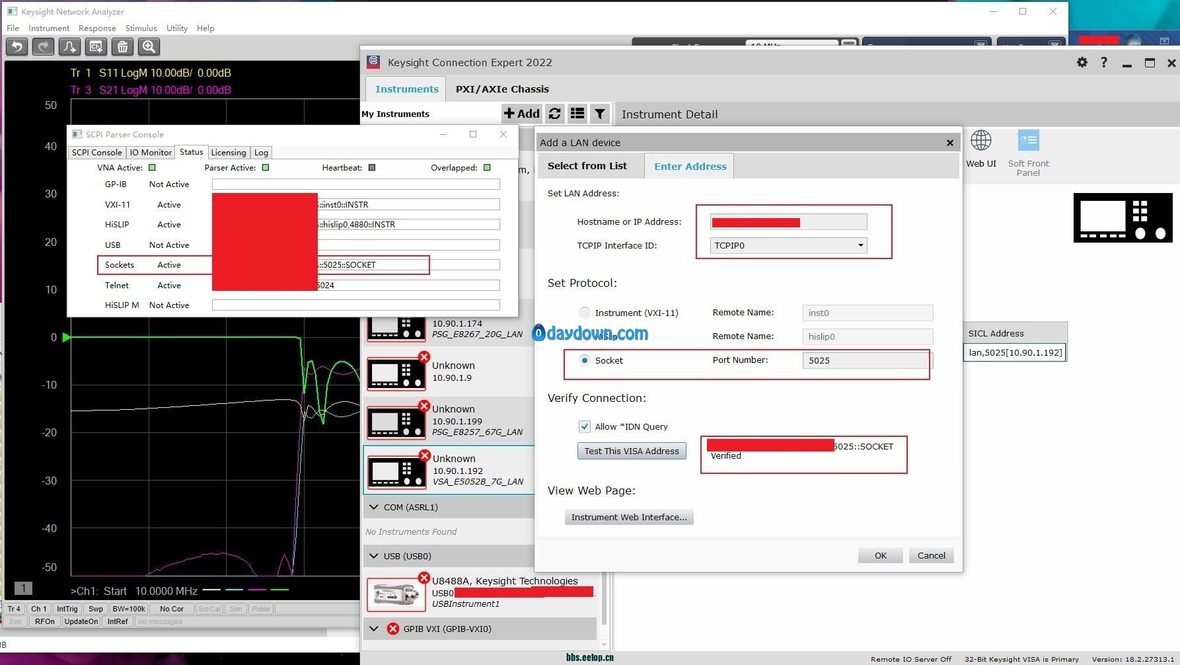This screenshot has height=665, width=1180.
Task: Toggle Swp sweep status button
Action: [96, 609]
